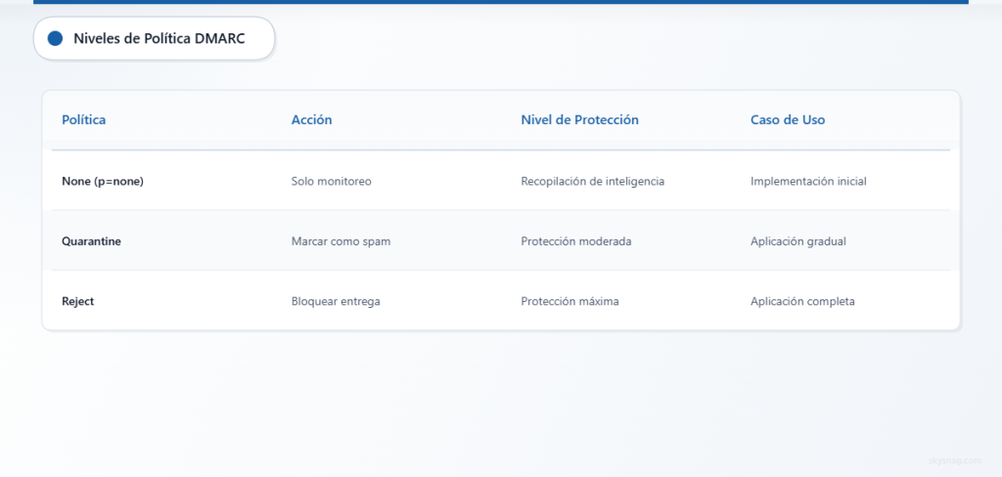
Task: Click the Marcar como spam cell
Action: coord(341,241)
